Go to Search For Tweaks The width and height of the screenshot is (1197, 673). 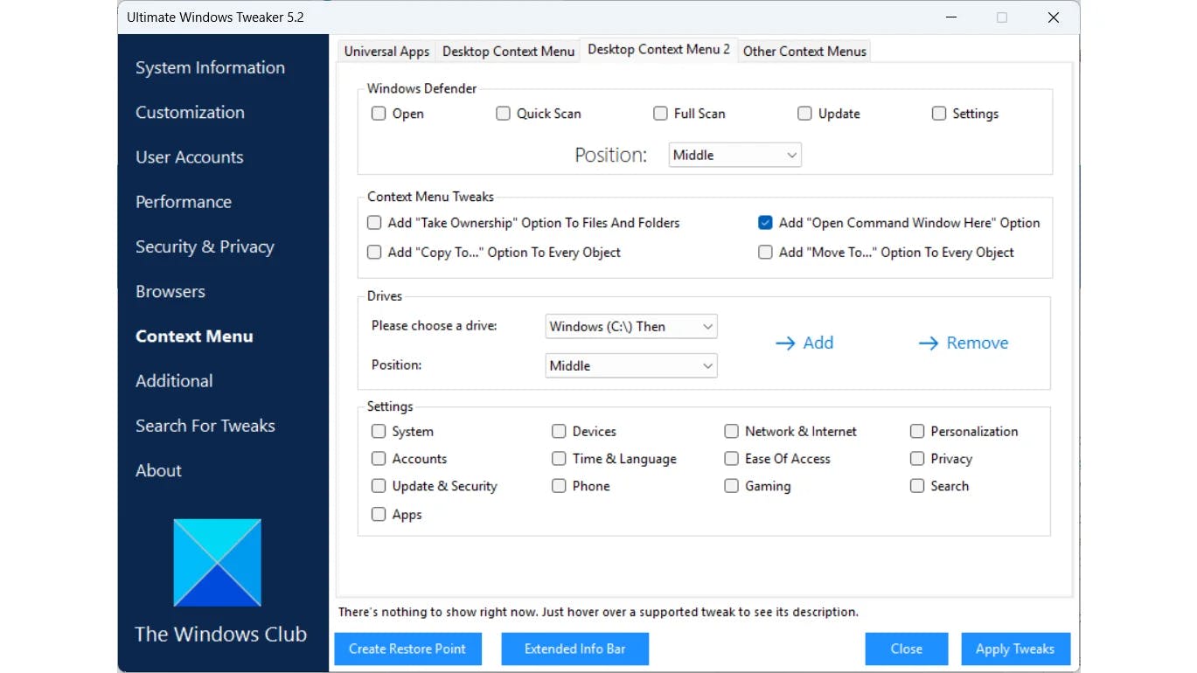tap(205, 426)
